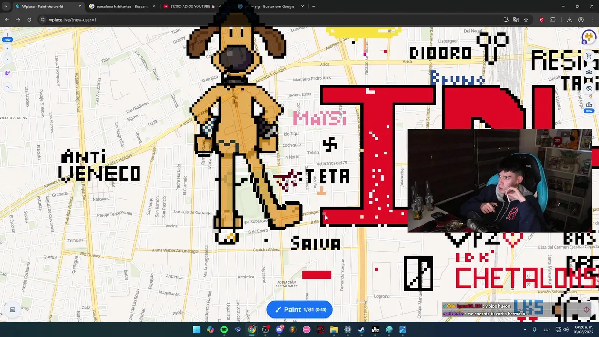Click the microphone tray icon

point(535,330)
